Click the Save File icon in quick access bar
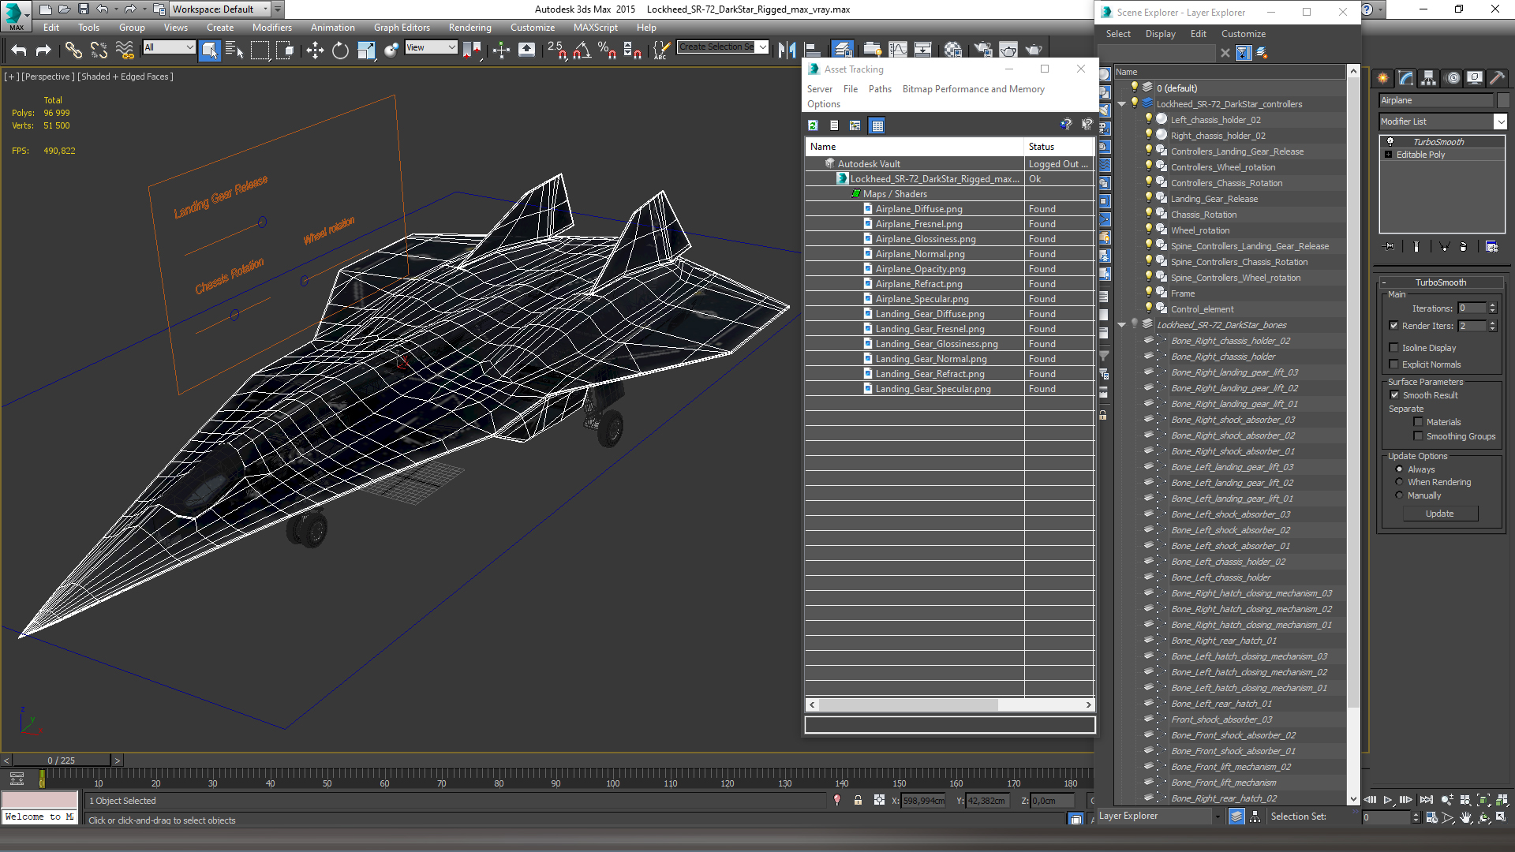1515x852 pixels. (83, 9)
